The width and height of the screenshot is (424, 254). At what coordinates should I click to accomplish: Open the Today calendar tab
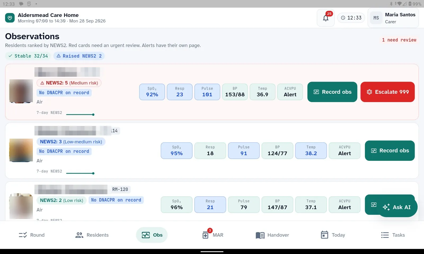tap(333, 235)
